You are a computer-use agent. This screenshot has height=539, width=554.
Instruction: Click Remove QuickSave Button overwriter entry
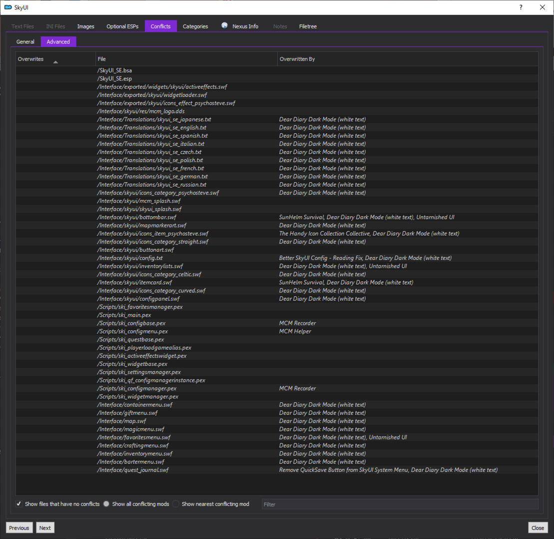coord(343,470)
